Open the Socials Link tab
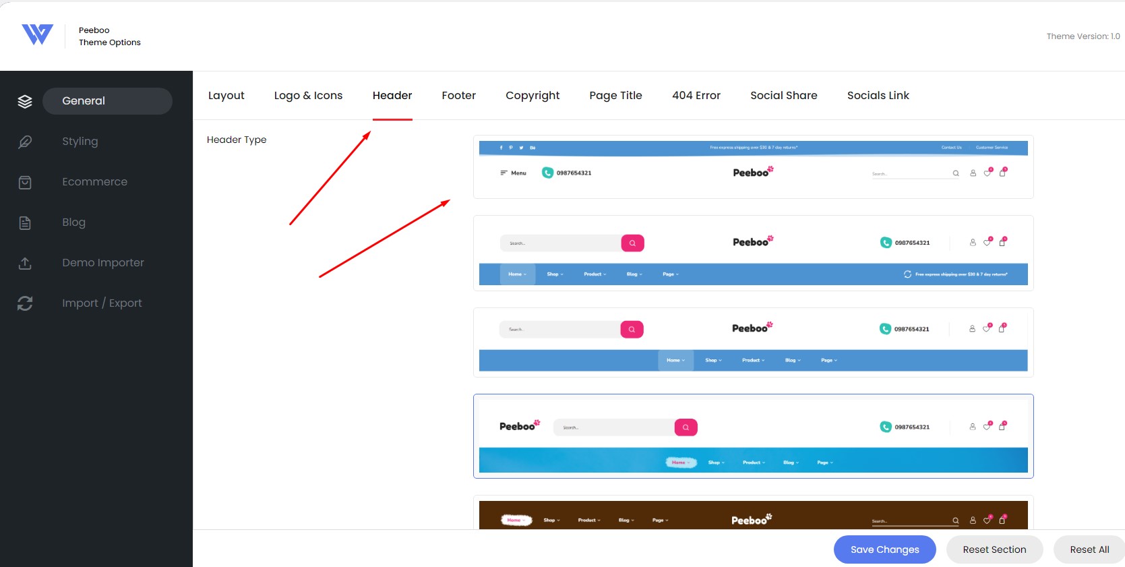Screen dimensions: 1125x567 point(878,96)
